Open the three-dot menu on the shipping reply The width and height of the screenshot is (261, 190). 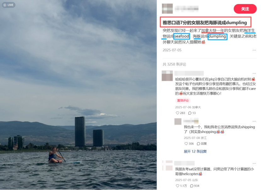254,121
